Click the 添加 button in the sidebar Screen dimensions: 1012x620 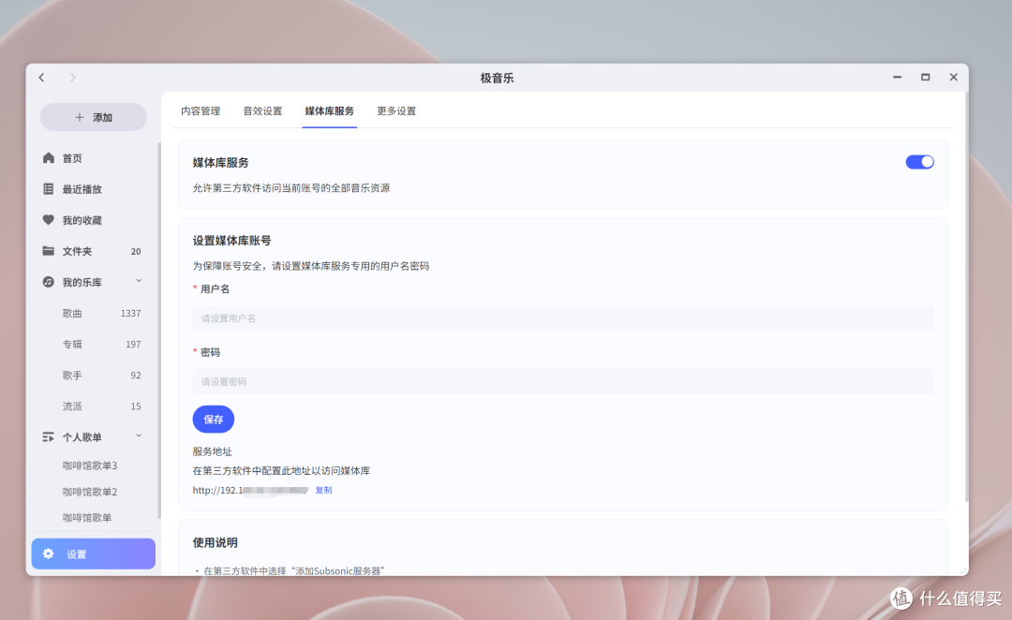(94, 117)
